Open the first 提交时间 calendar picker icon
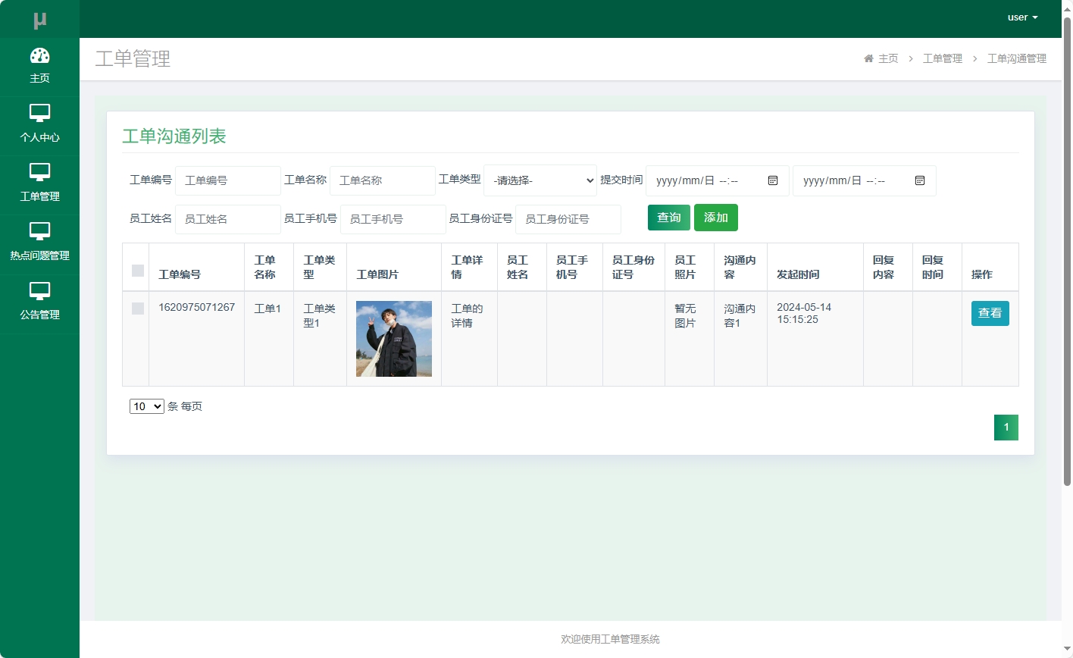The height and width of the screenshot is (658, 1073). pos(773,180)
